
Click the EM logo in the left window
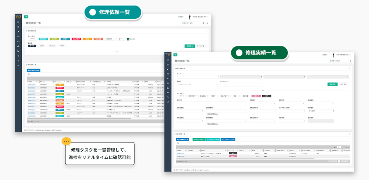point(18,17)
